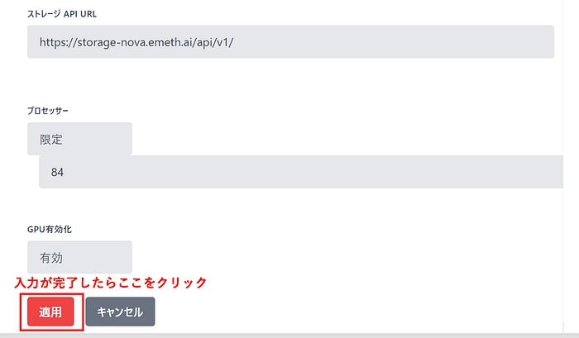579x338 pixels.
Task: Click the ストレージ API URL label
Action: 62,15
